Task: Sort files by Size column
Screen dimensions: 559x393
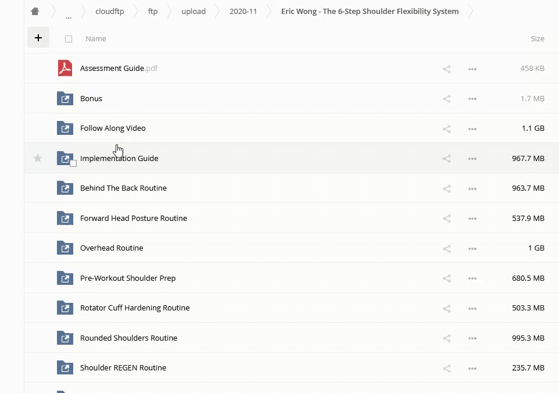Action: [x=537, y=38]
